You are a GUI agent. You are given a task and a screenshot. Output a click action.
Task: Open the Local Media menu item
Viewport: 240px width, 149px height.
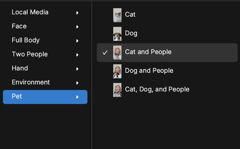30,12
